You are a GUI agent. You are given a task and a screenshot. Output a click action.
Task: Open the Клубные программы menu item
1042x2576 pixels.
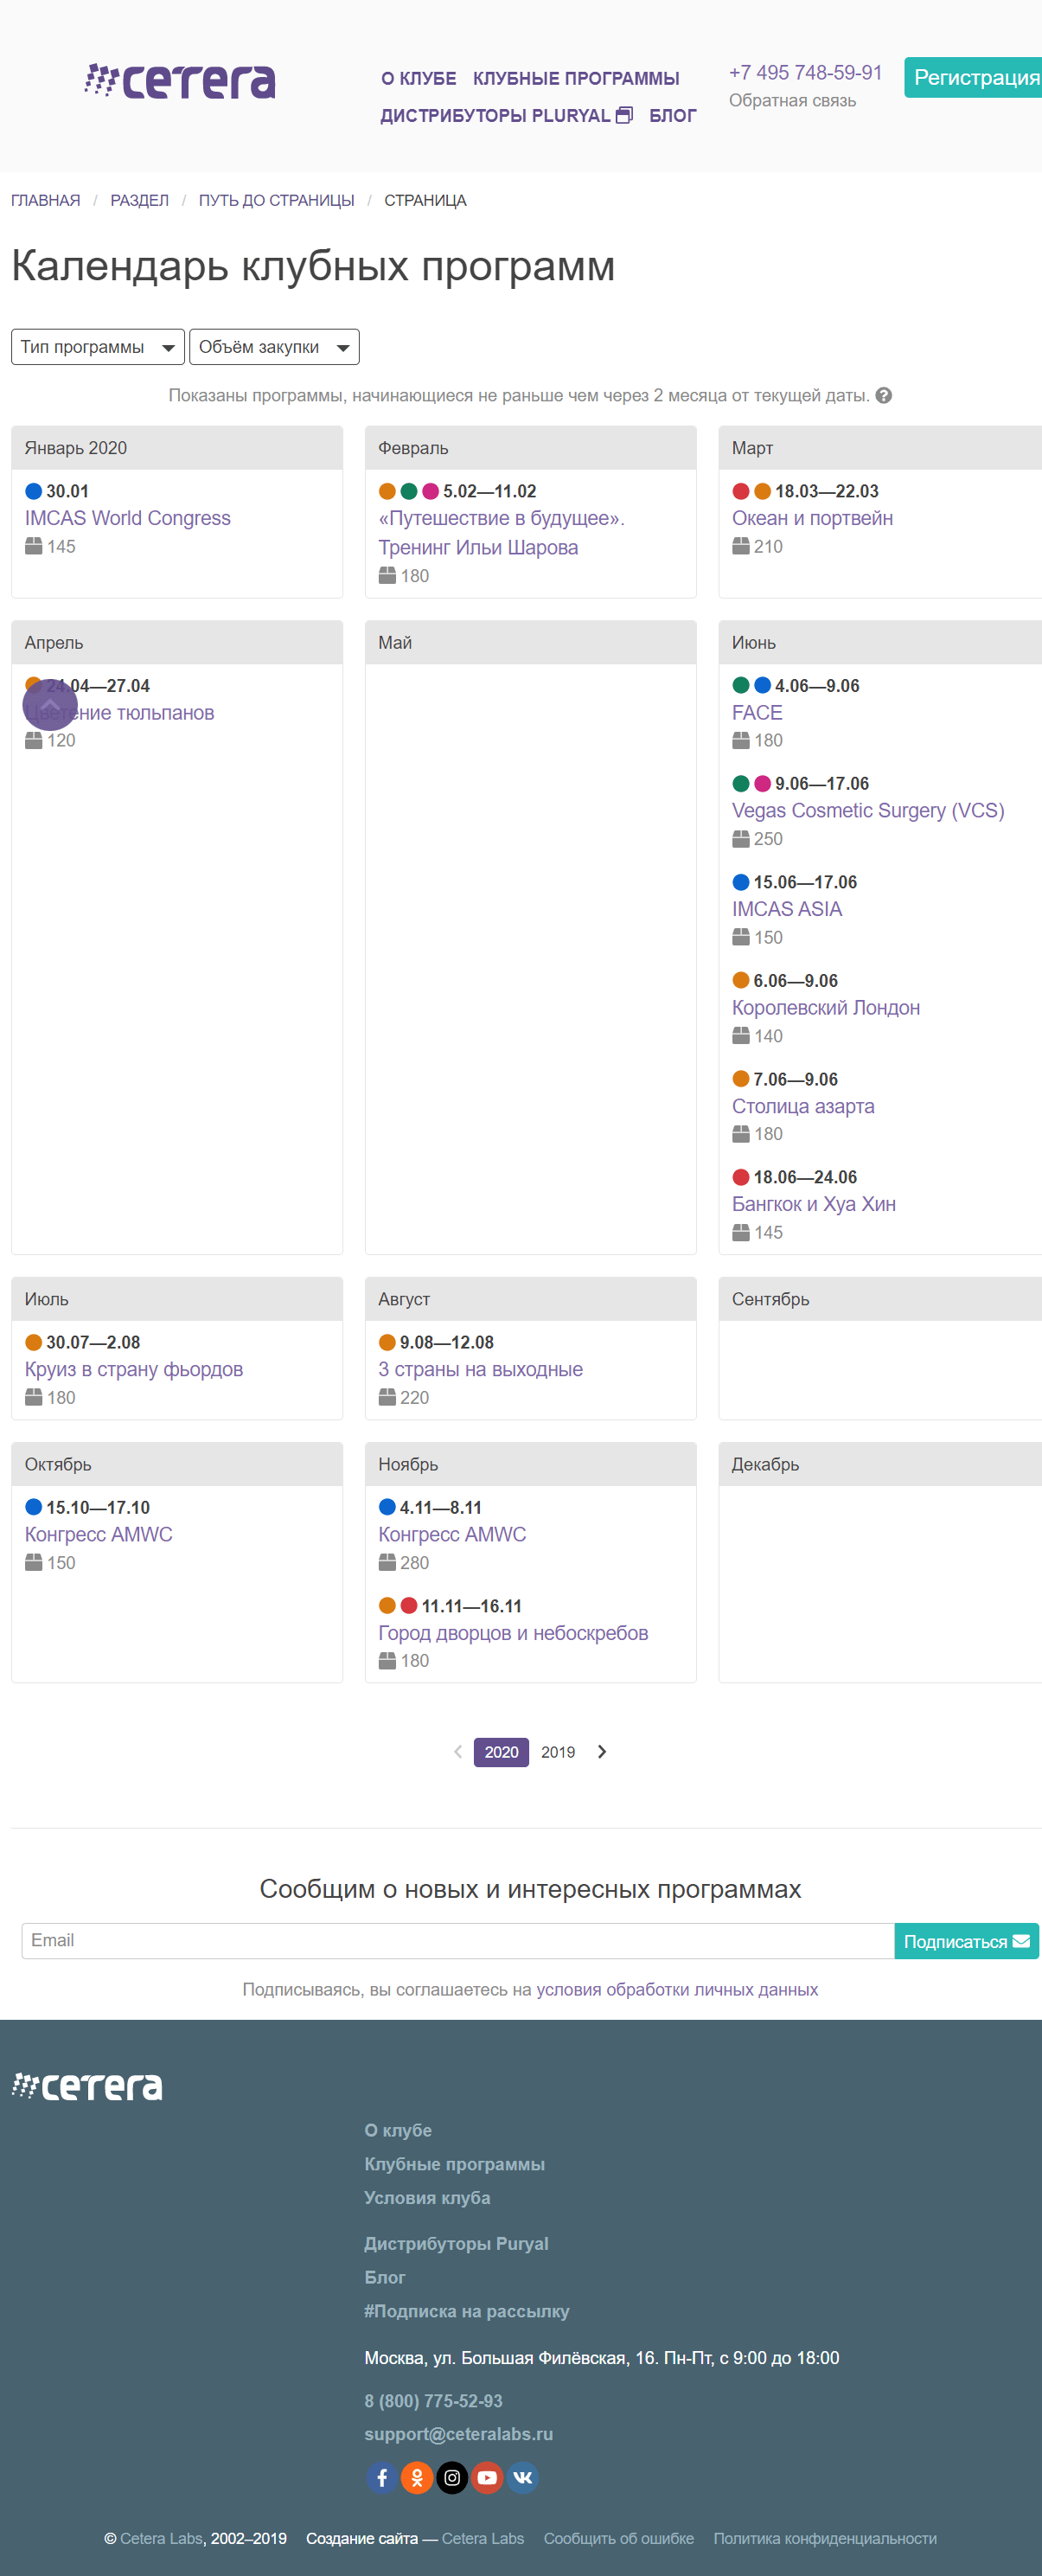point(575,79)
